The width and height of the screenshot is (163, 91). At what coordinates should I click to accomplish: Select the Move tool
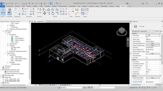[45, 13]
